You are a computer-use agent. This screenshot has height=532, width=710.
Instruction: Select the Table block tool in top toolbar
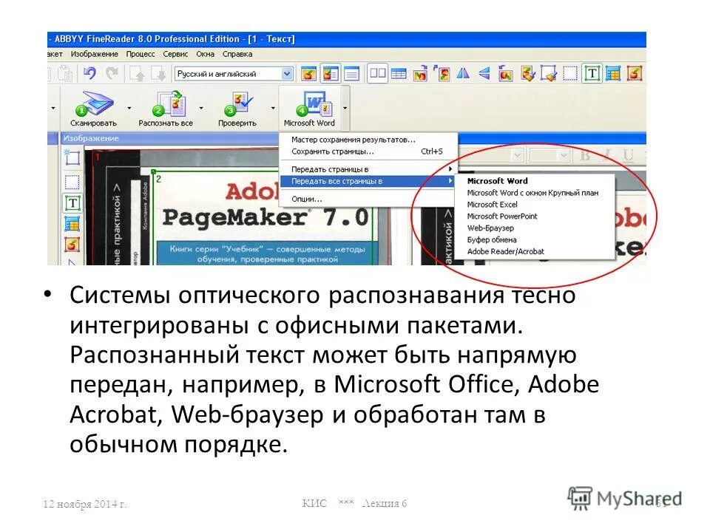[613, 73]
